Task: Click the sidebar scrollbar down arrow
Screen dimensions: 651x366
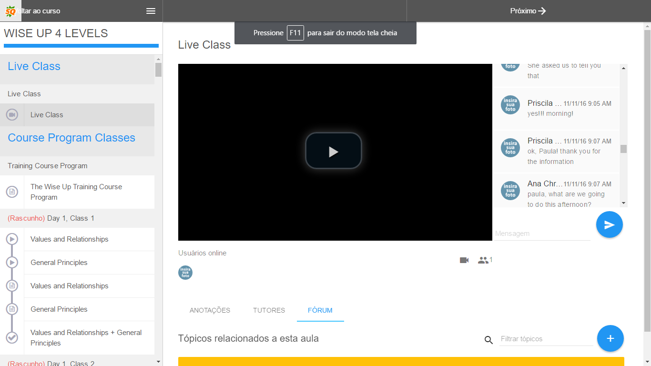Action: coord(158,362)
